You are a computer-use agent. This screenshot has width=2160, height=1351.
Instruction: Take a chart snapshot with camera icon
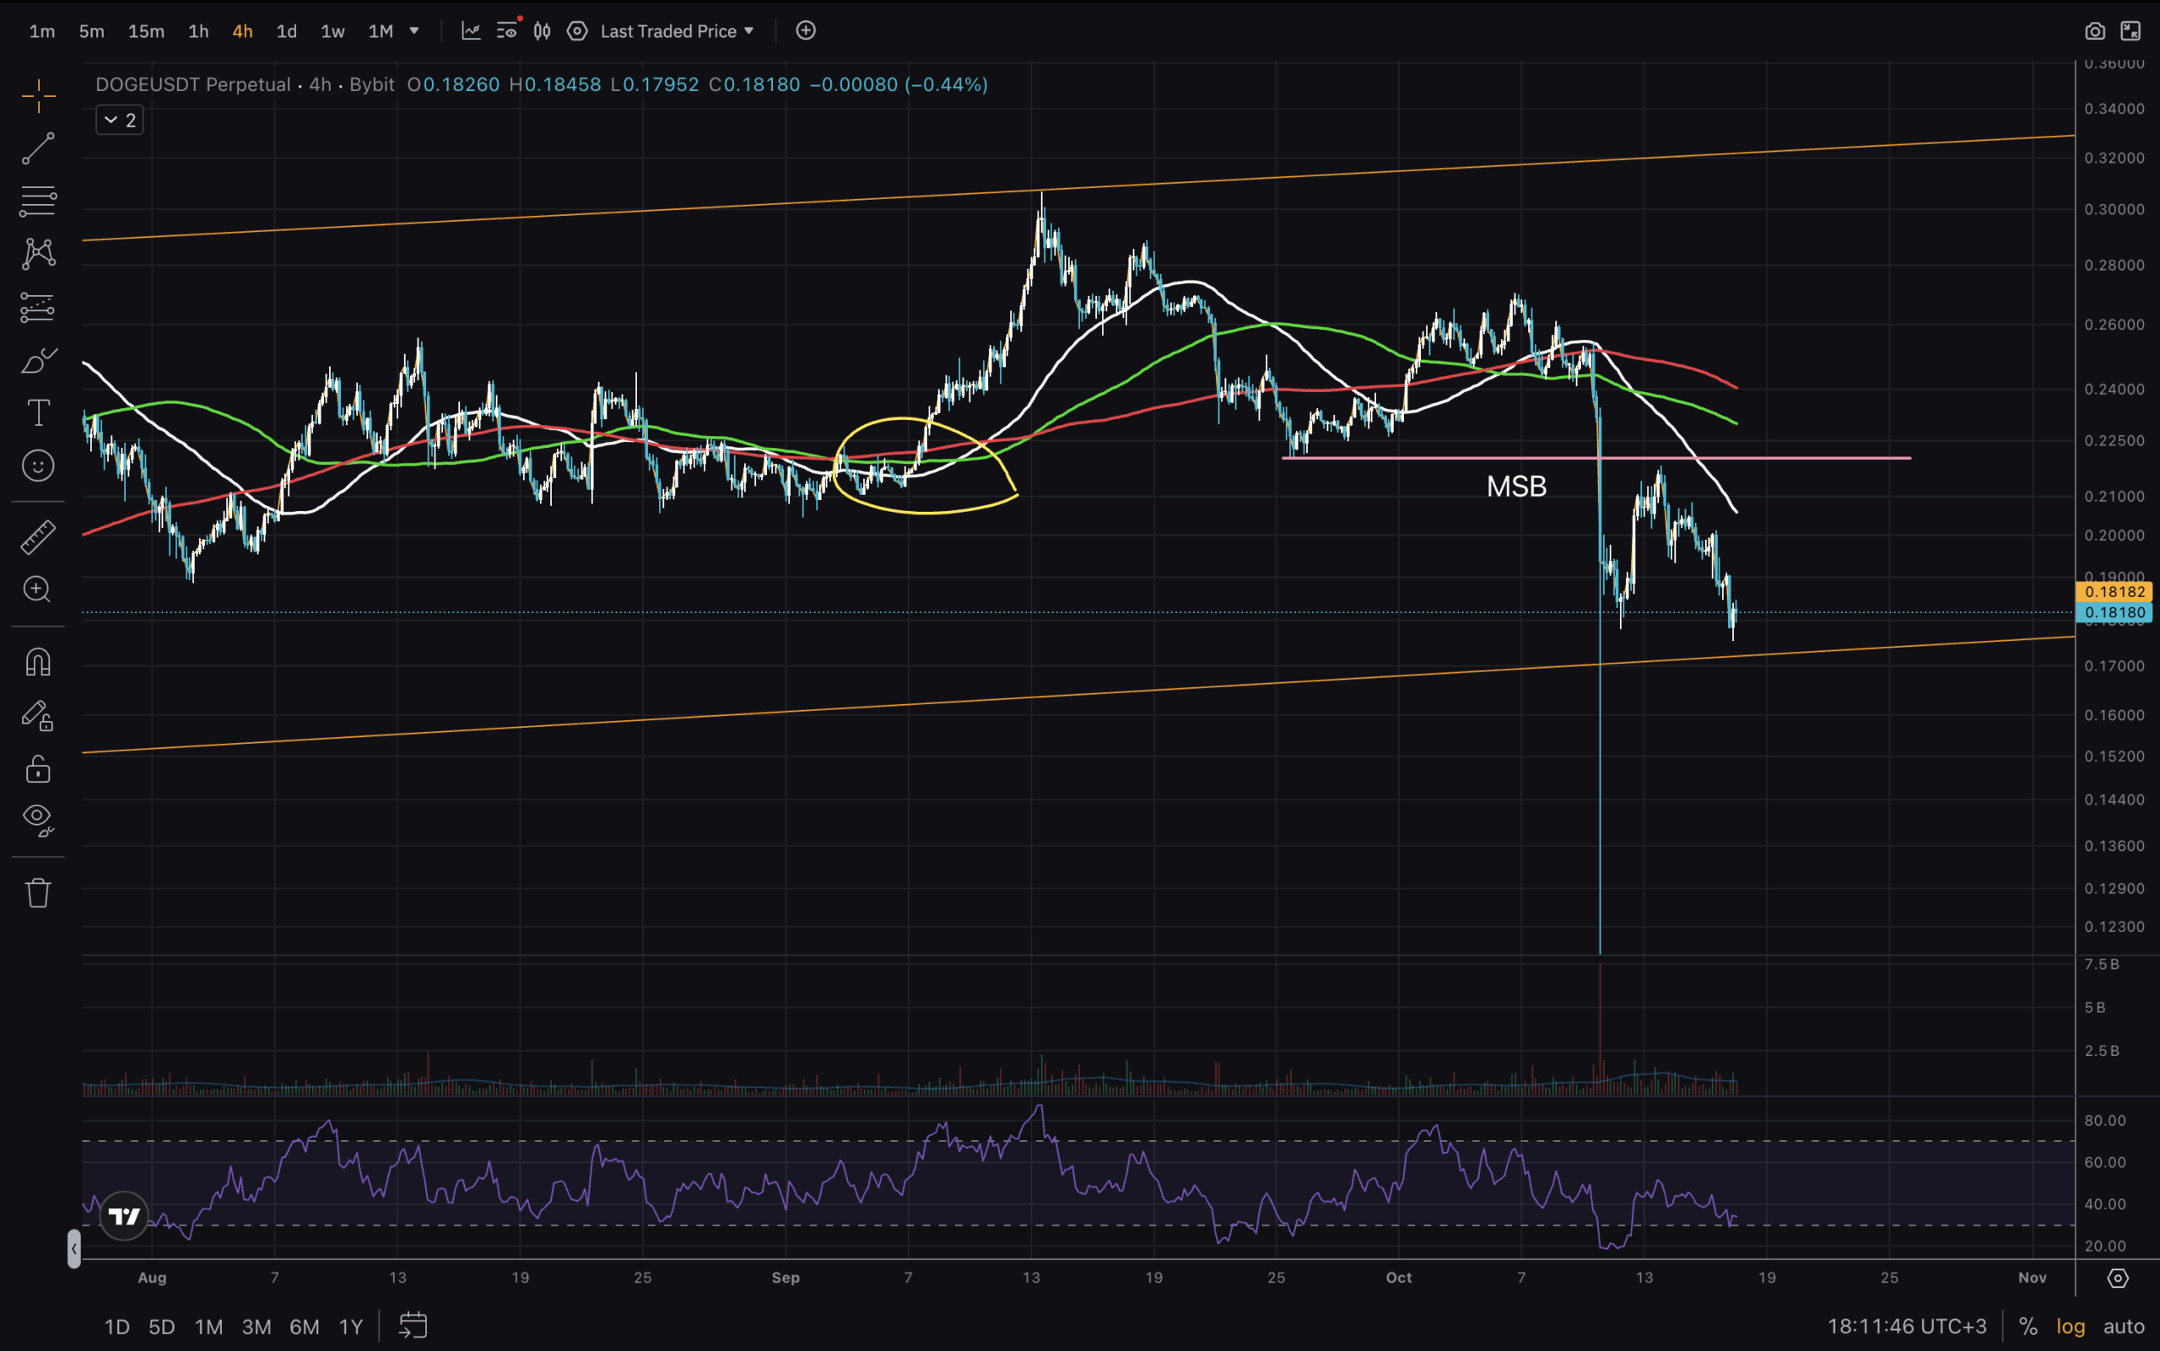pyautogui.click(x=2094, y=31)
